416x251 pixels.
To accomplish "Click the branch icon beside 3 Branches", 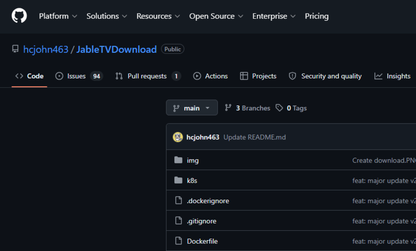I will [228, 107].
